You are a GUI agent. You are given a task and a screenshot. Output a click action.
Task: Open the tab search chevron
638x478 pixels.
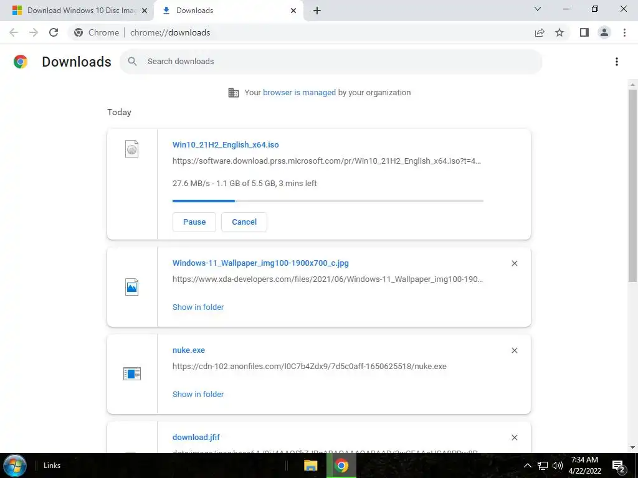pyautogui.click(x=538, y=9)
